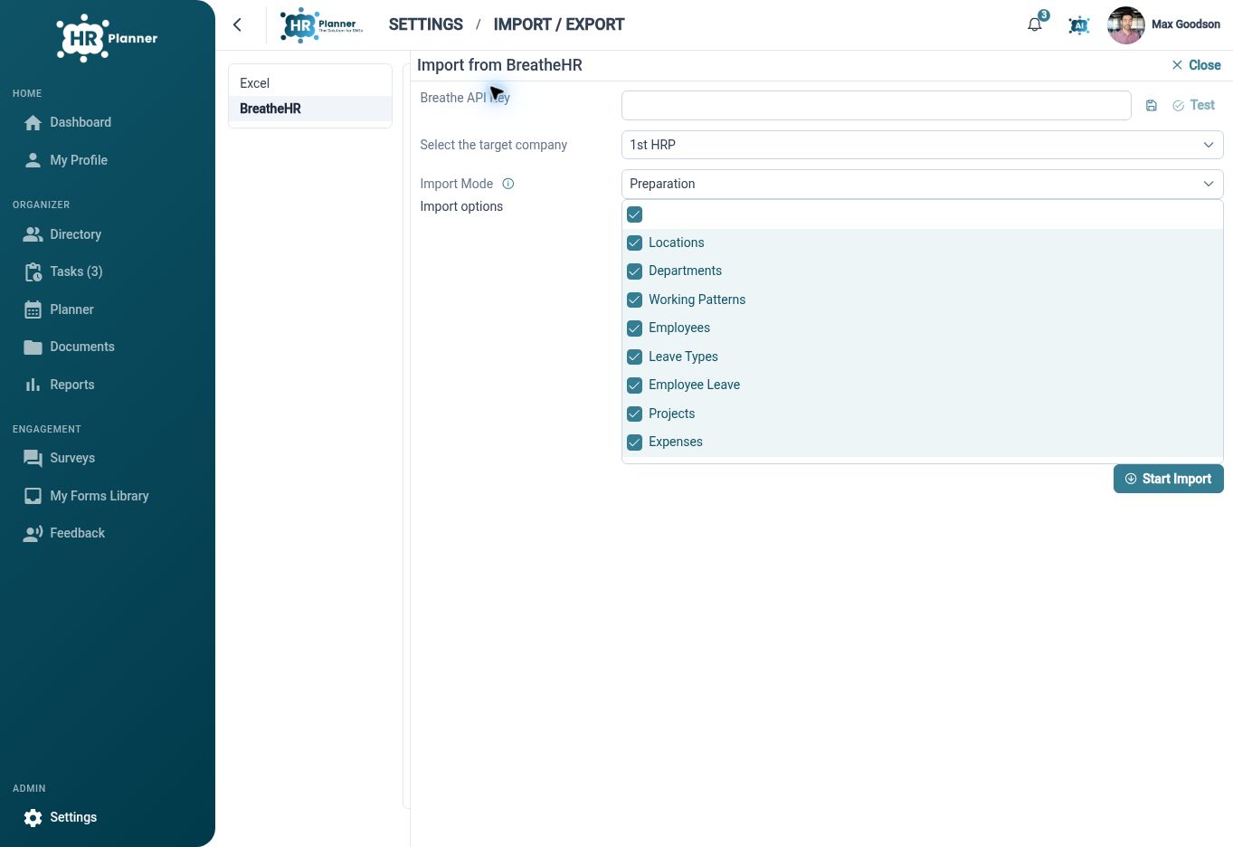Click the HR Planner sidebar logo
This screenshot has width=1233, height=847.
pyautogui.click(x=107, y=38)
